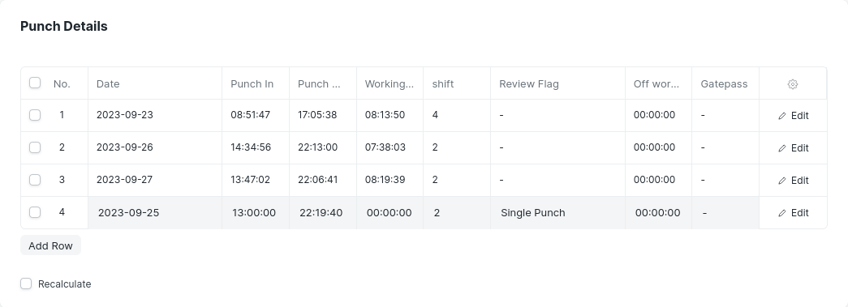
Task: Tick the checkbox for 2023-09-26 row
Action: [x=35, y=147]
